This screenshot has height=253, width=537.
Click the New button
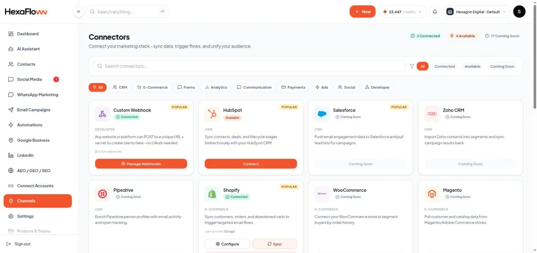coord(362,11)
